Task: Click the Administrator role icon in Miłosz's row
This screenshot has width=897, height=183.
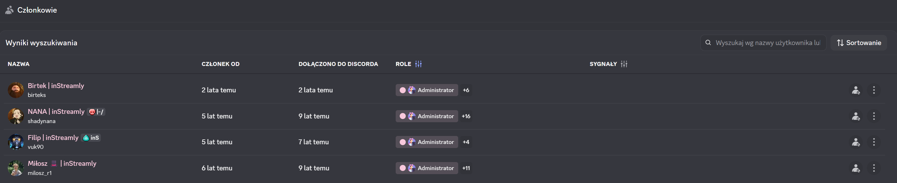Action: [411, 168]
